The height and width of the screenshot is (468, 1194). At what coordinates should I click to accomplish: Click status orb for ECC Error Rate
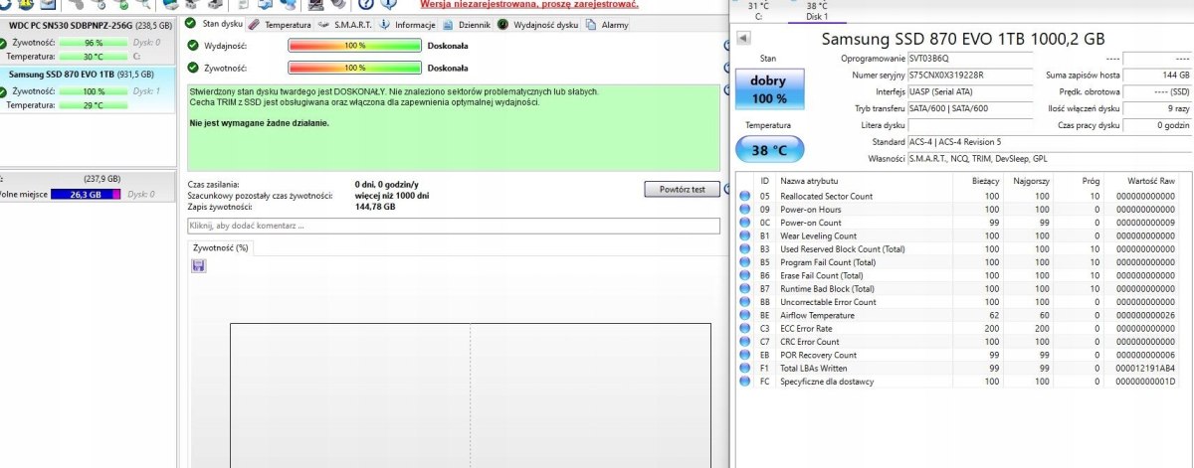(x=745, y=328)
